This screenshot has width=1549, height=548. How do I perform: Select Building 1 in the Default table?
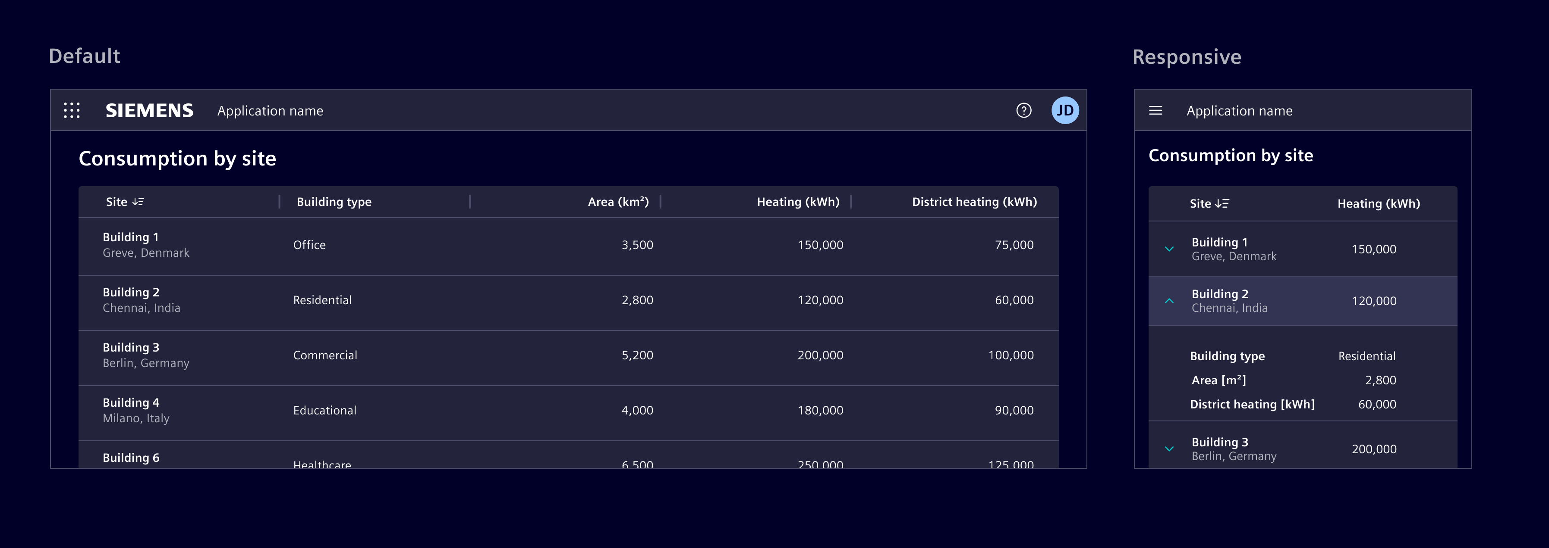click(130, 237)
